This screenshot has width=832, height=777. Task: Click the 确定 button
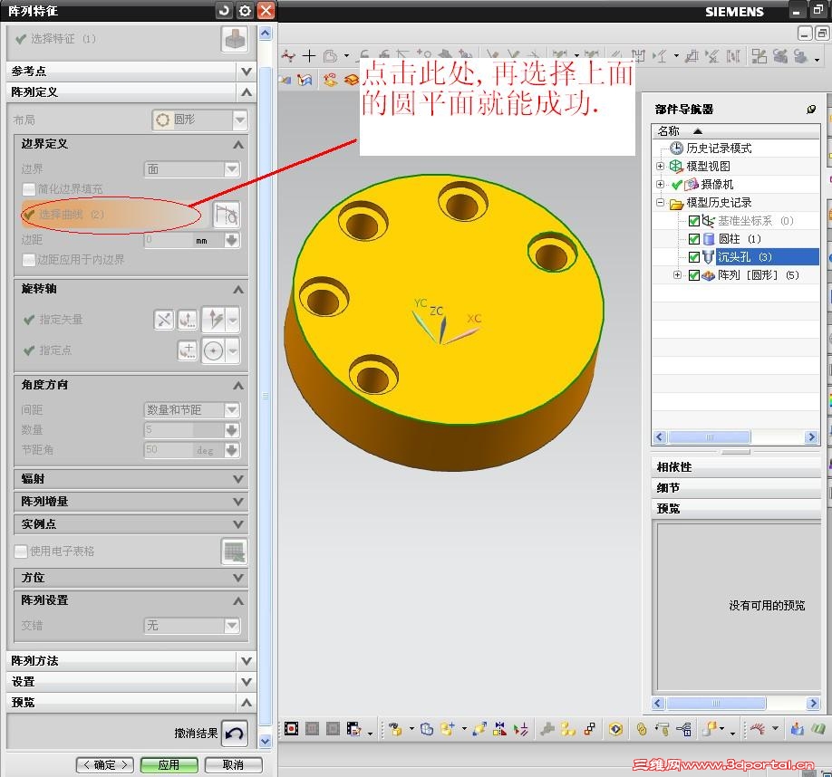point(105,765)
